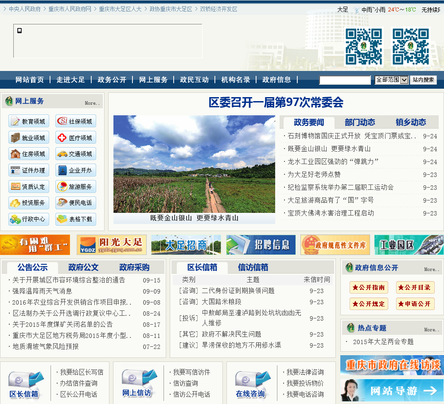Switch to the 政府采购 tab
This screenshot has width=444, height=404.
point(134,267)
